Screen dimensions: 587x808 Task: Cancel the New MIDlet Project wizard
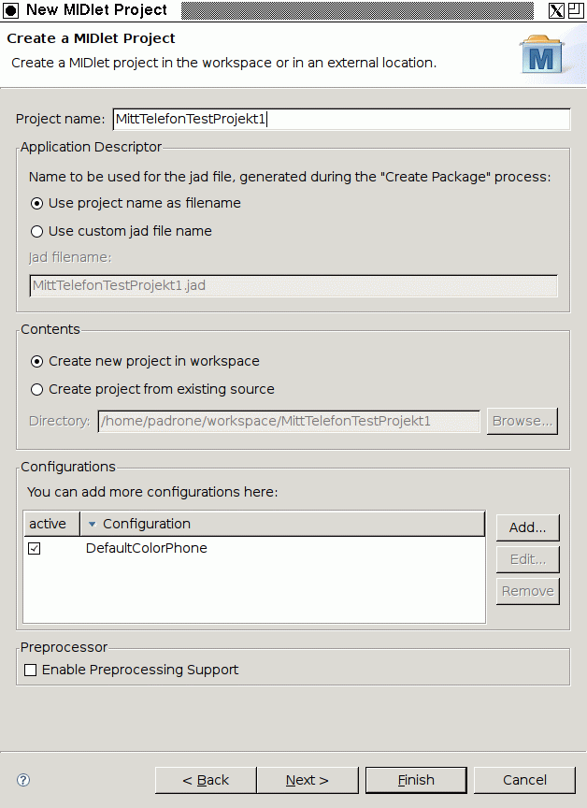point(524,780)
